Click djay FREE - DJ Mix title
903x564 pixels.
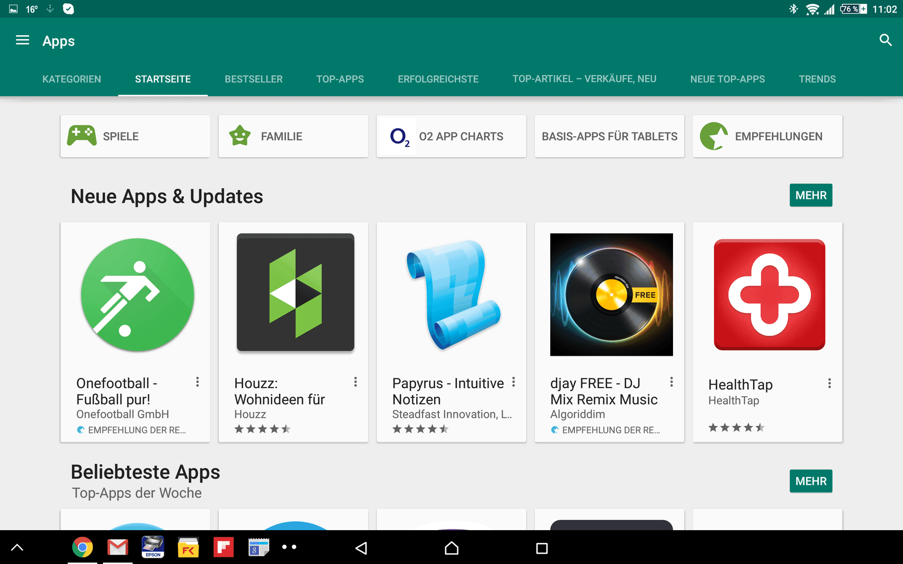(x=604, y=391)
